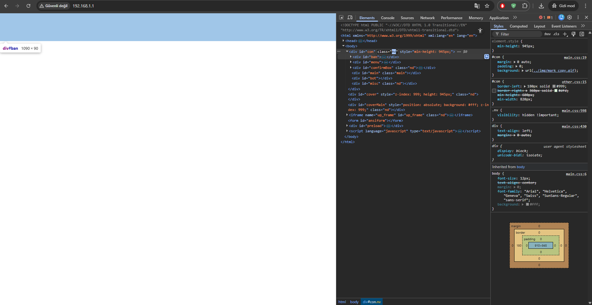
Task: Click the #fff body background color swatch
Action: coord(527,204)
